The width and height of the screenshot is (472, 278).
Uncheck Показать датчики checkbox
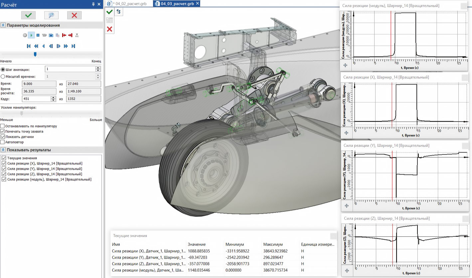pos(3,137)
